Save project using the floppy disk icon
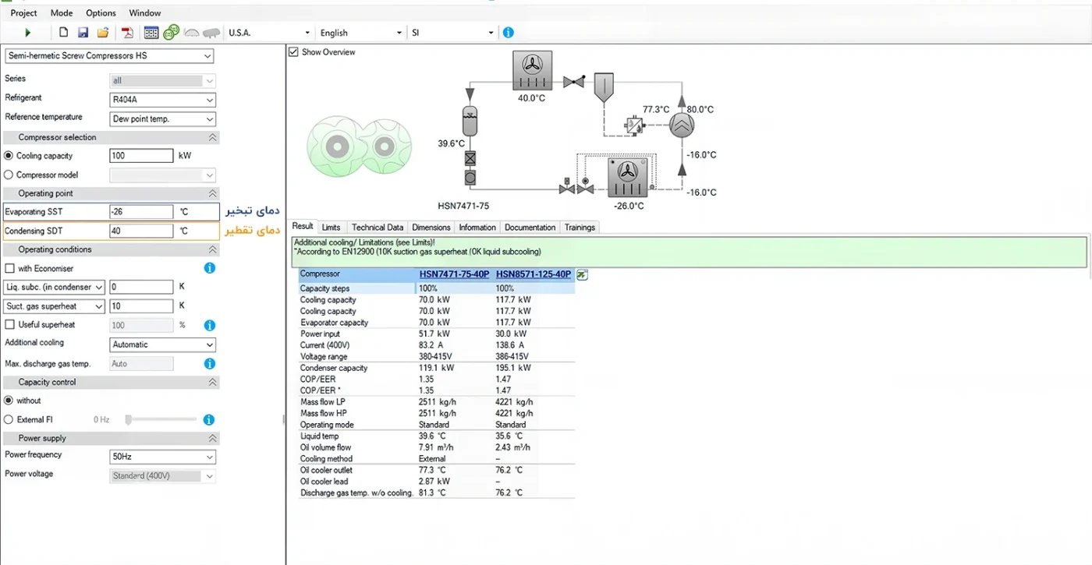This screenshot has width=1092, height=565. [83, 33]
